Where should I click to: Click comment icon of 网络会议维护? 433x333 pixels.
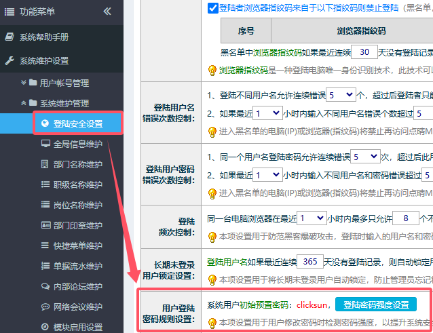[x=45, y=307]
